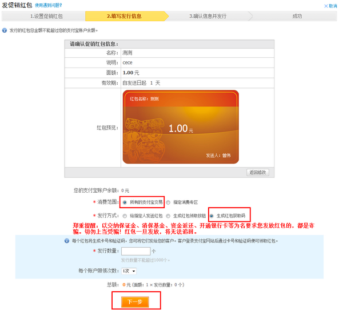Select 所有的支付宝交易 radio option
The width and height of the screenshot is (343, 310).
pyautogui.click(x=125, y=202)
